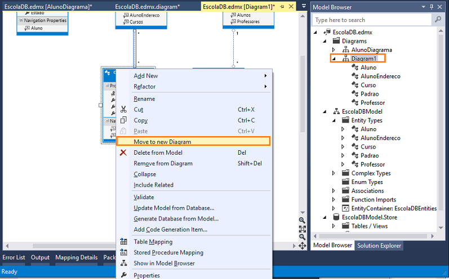Click the red X Delete from Model icon

123,152
